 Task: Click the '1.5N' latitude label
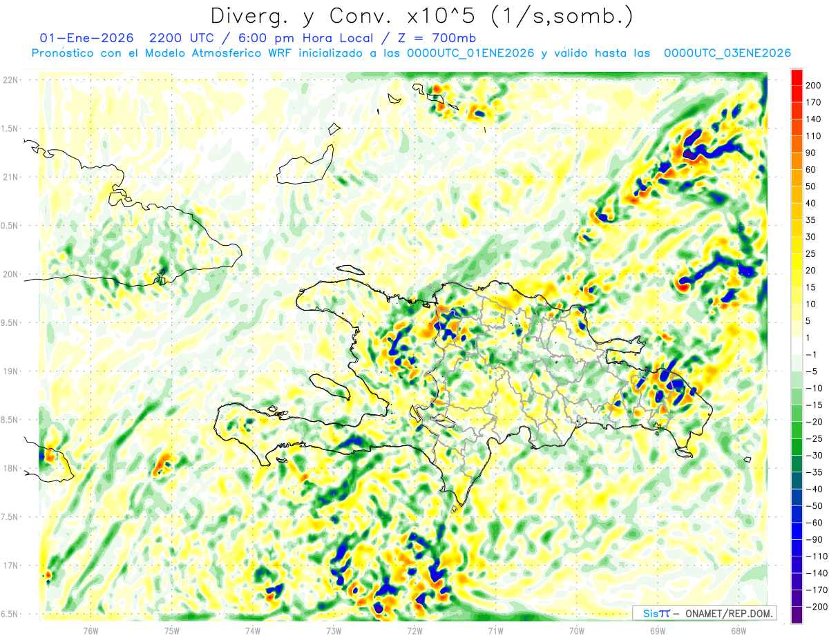11,128
